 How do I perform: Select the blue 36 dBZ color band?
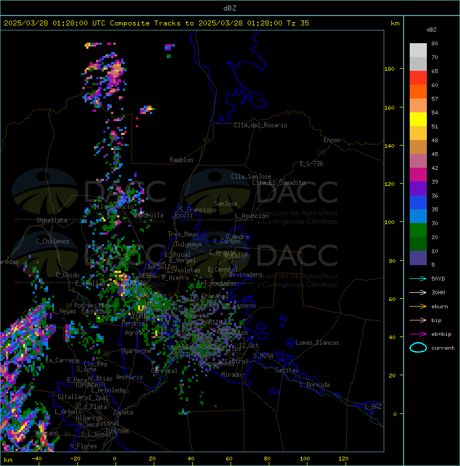click(x=418, y=203)
